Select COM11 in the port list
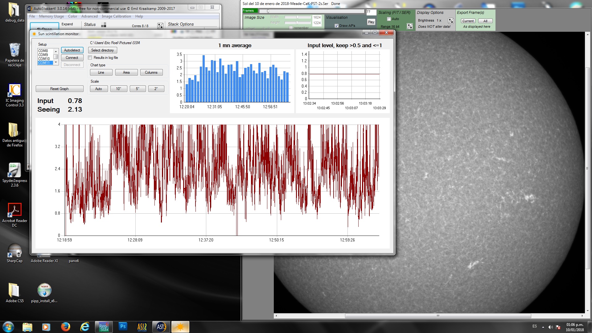The image size is (592, 333). [45, 63]
